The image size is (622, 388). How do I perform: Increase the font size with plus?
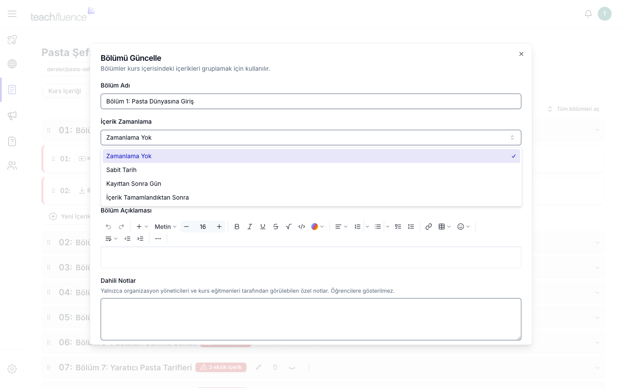tap(219, 227)
